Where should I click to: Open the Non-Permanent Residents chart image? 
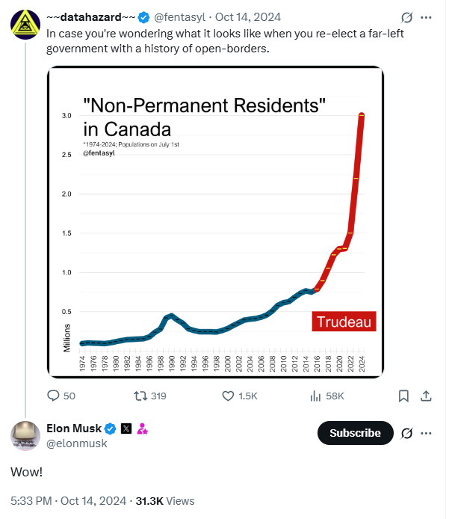click(x=215, y=222)
